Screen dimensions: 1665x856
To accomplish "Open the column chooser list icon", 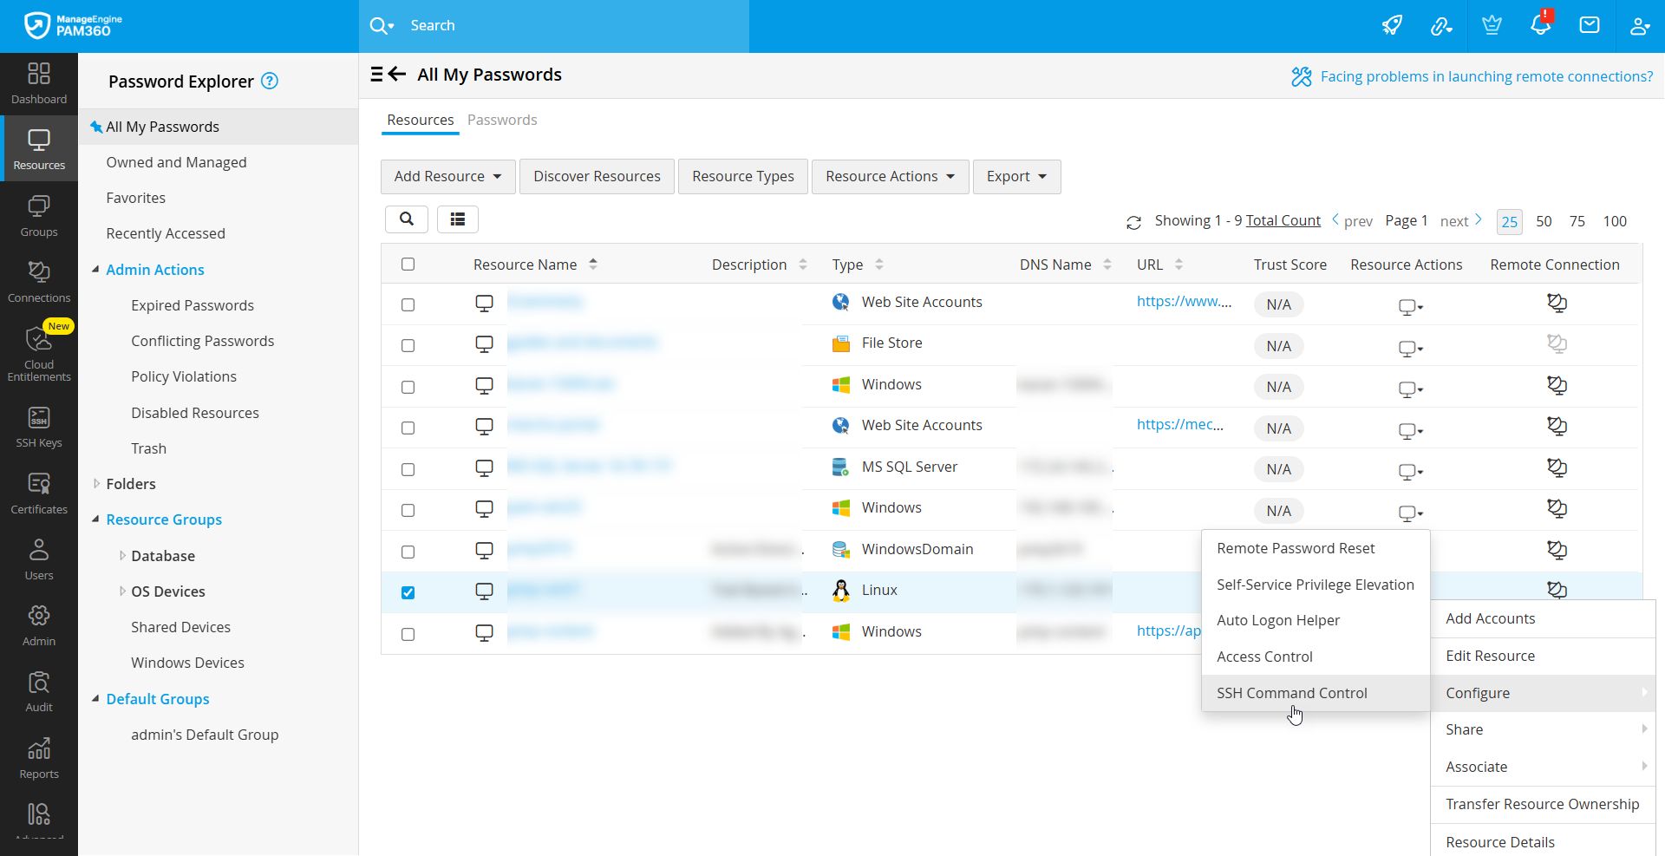I will tap(458, 219).
